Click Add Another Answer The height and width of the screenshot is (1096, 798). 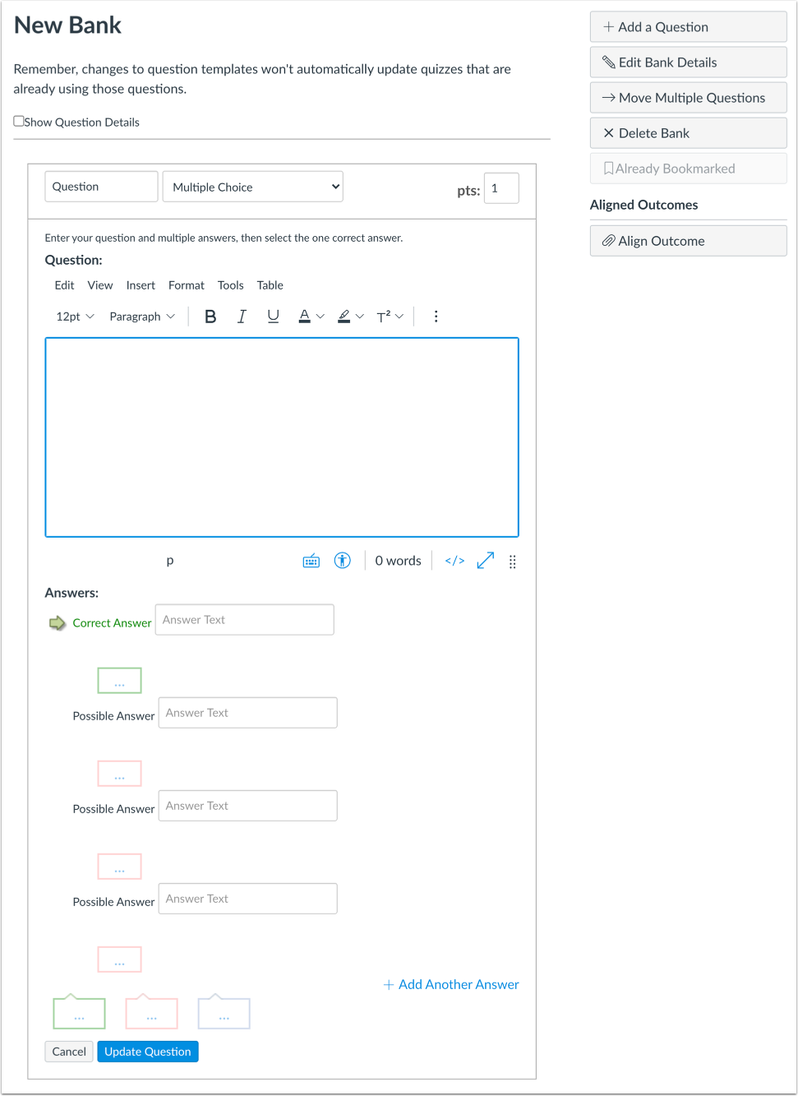450,984
